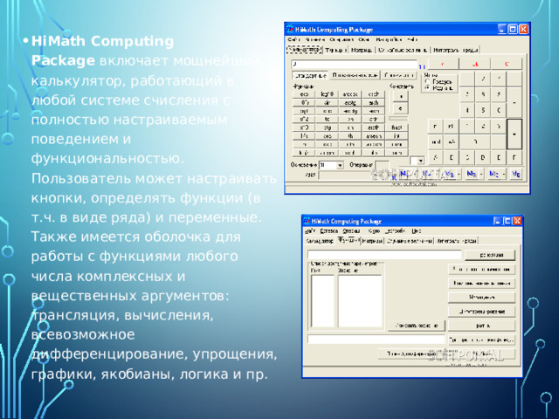Open the Операции menu in the calculator window

[x=342, y=39]
